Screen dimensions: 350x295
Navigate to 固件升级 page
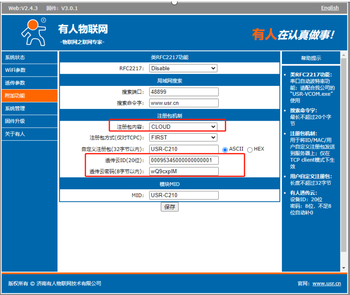tap(29, 121)
